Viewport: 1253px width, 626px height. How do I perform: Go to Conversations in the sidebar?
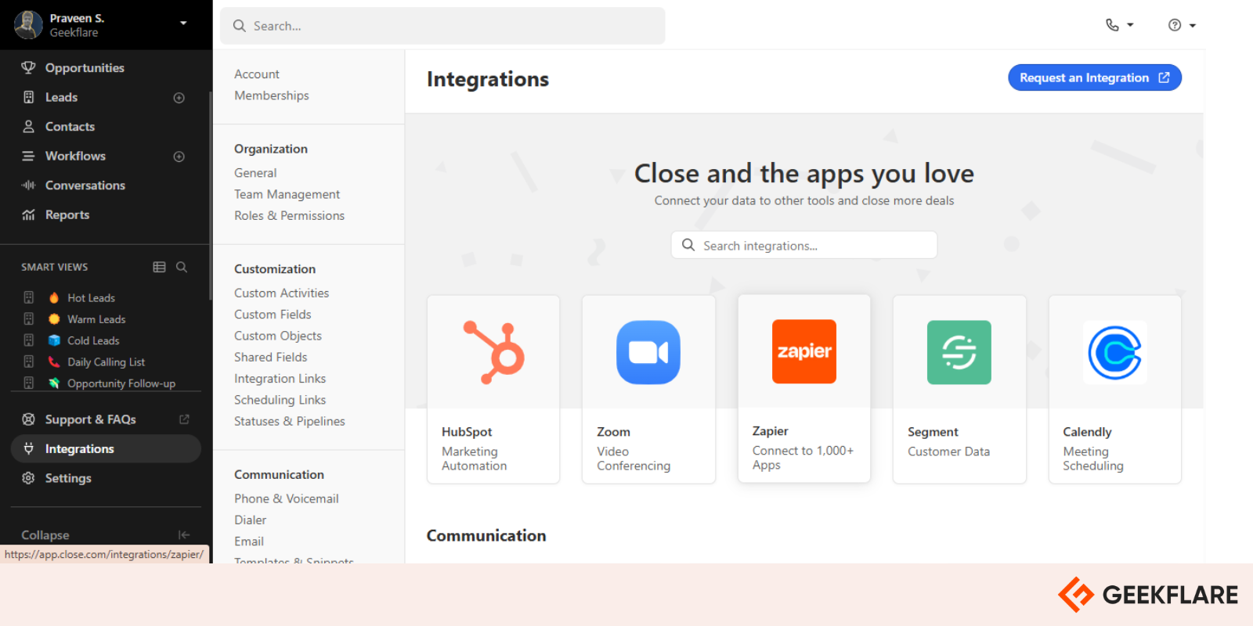pos(85,185)
